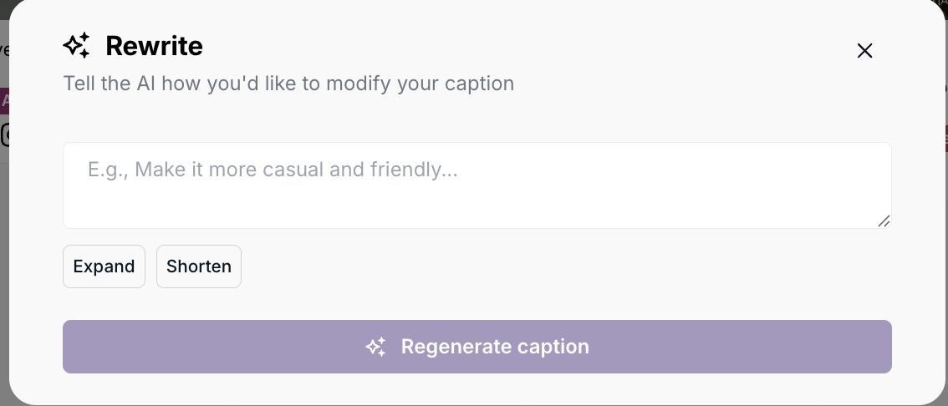Screen dimensions: 948x406
Task: Close the Rewrite dialog with X icon
Action: (864, 51)
